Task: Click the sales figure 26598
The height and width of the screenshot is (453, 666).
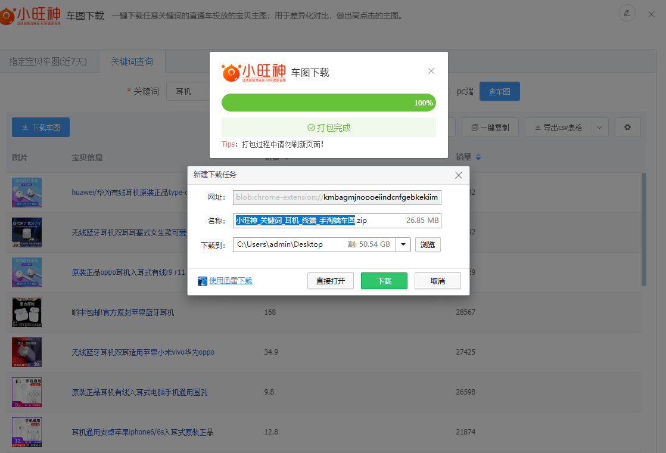Action: [465, 392]
